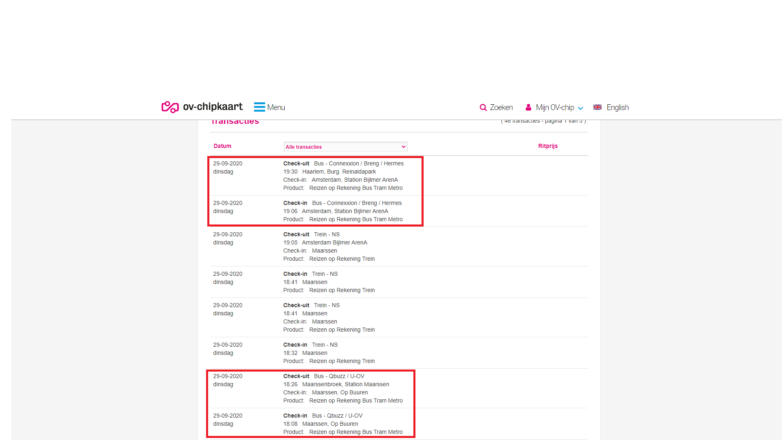Viewport: 782px width, 440px height.
Task: Click 'Check-uit Bus - Qbuzz / U-OV'
Action: click(324, 376)
